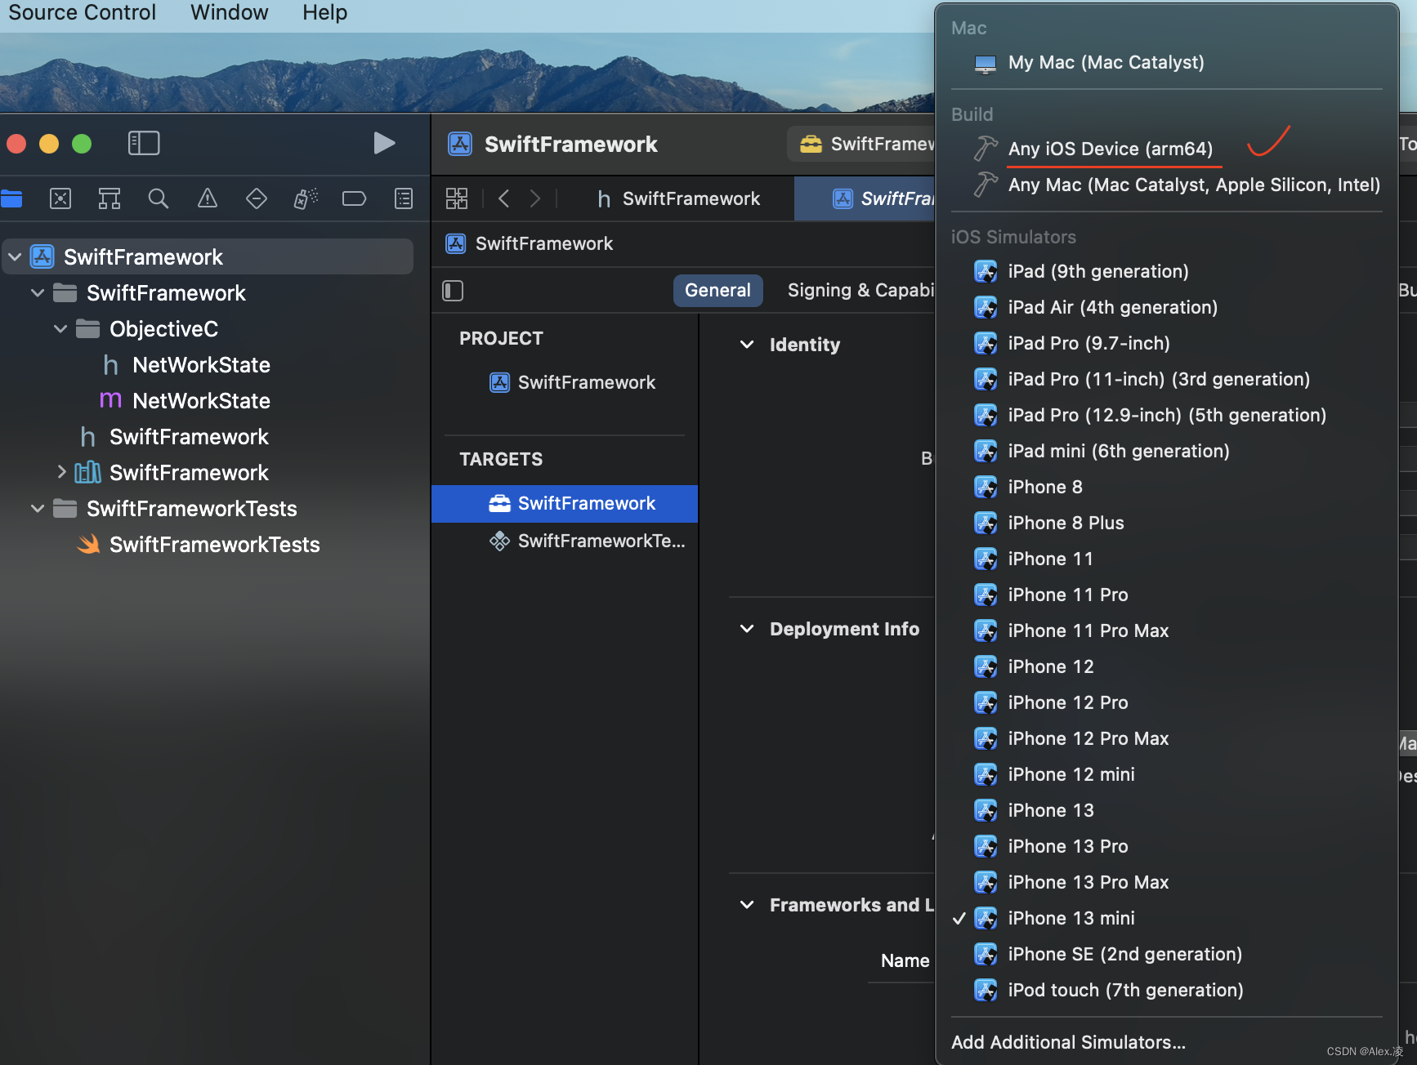Select SwiftFramework target under TARGETS
This screenshot has width=1417, height=1065.
coord(565,503)
